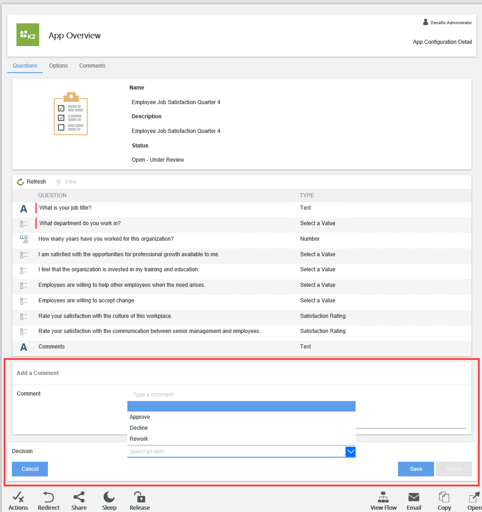Image resolution: width=482 pixels, height=512 pixels.
Task: Select Approve from the decision list
Action: coord(140,417)
